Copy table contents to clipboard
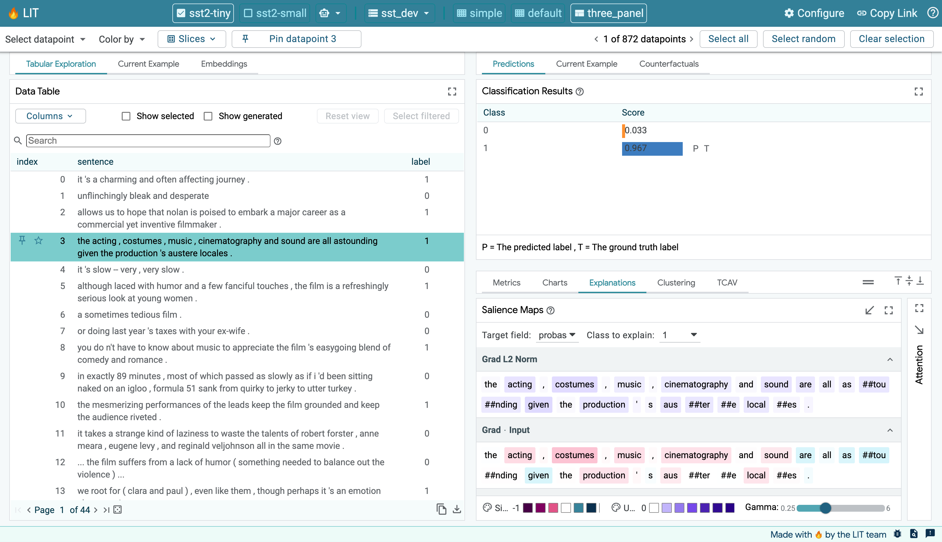 pyautogui.click(x=441, y=509)
